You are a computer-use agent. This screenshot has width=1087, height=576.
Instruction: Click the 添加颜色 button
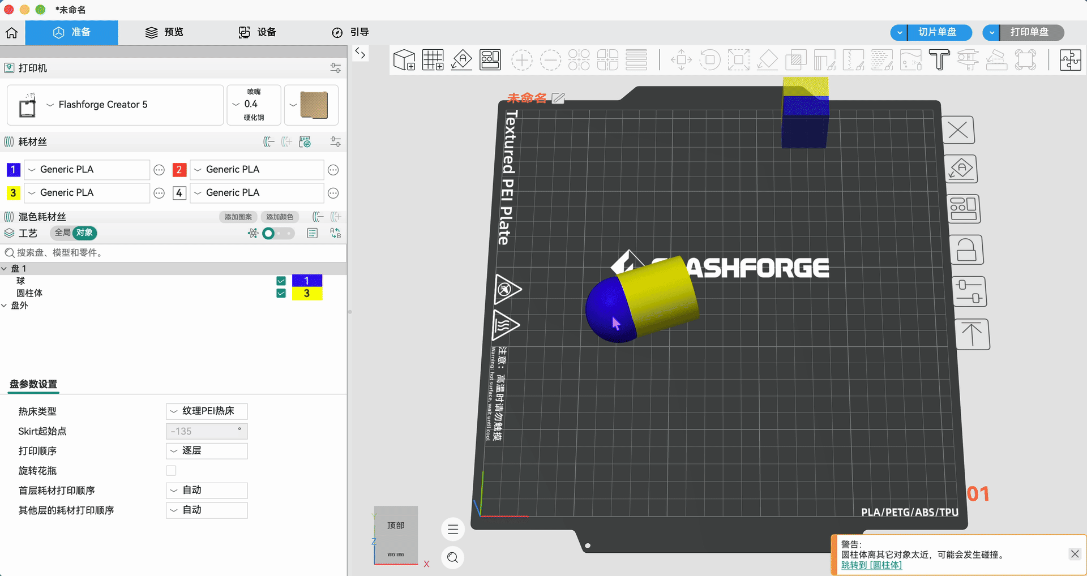coord(280,217)
